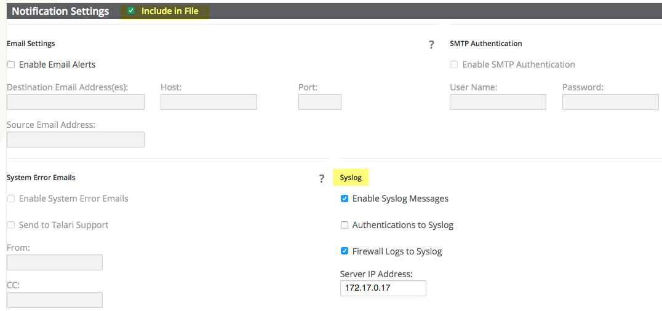
Task: Focus the Host input field
Action: 209,102
